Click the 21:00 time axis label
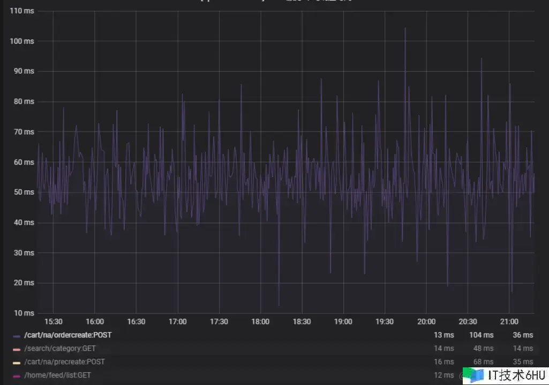Screen dimensions: 549x385 509,322
